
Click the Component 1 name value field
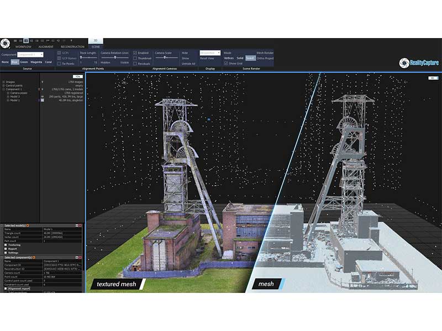pyautogui.click(x=62, y=261)
